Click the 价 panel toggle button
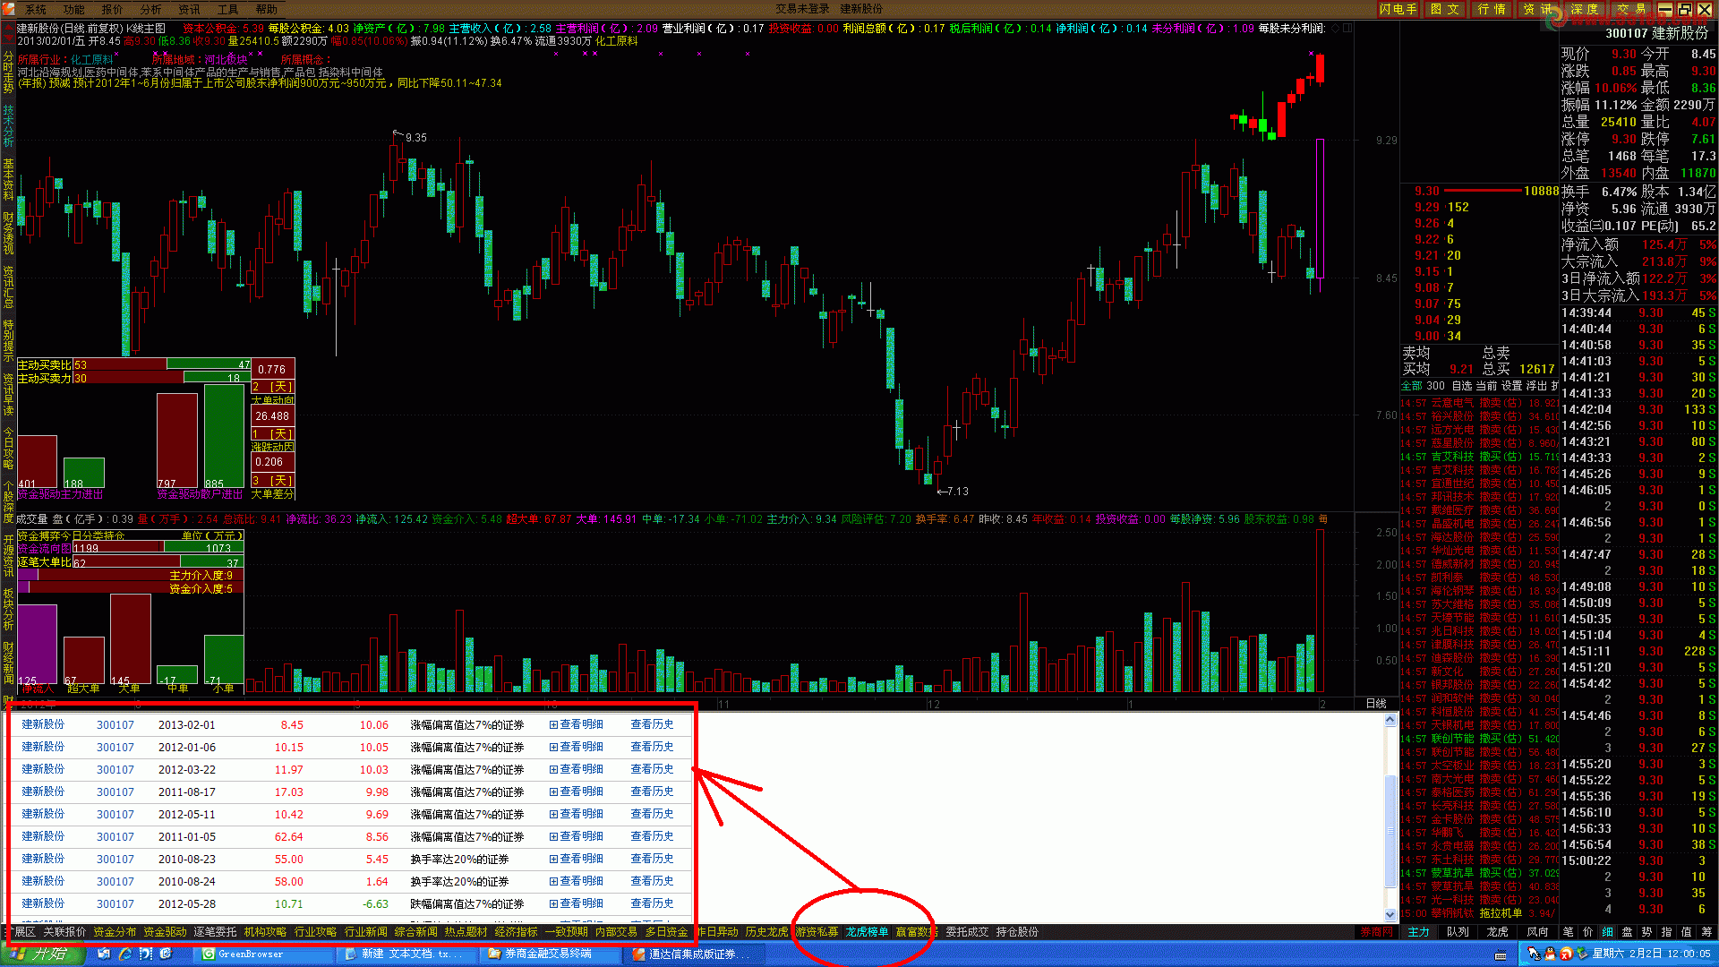The image size is (1719, 967). click(x=1588, y=932)
